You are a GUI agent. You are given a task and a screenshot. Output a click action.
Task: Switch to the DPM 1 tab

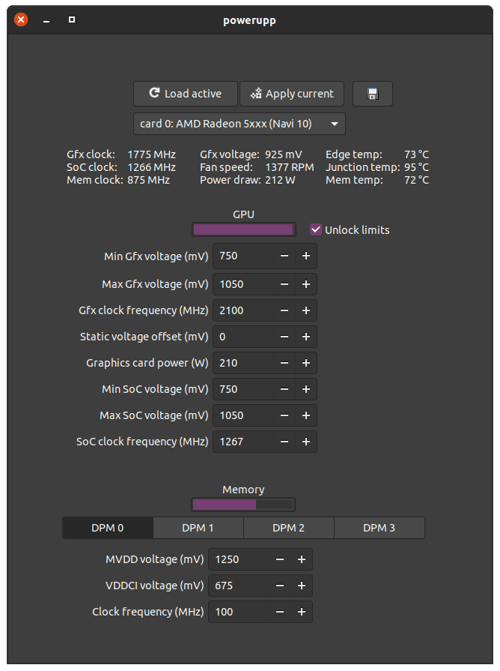[198, 528]
